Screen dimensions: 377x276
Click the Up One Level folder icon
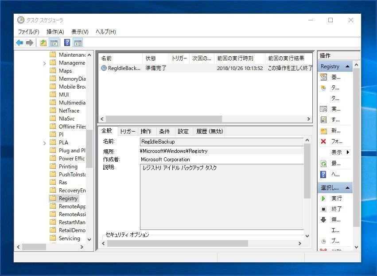pyautogui.click(x=43, y=43)
